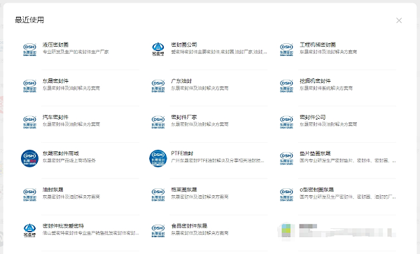Select the 密封件公司 title
The width and height of the screenshot is (420, 254).
tap(313, 118)
